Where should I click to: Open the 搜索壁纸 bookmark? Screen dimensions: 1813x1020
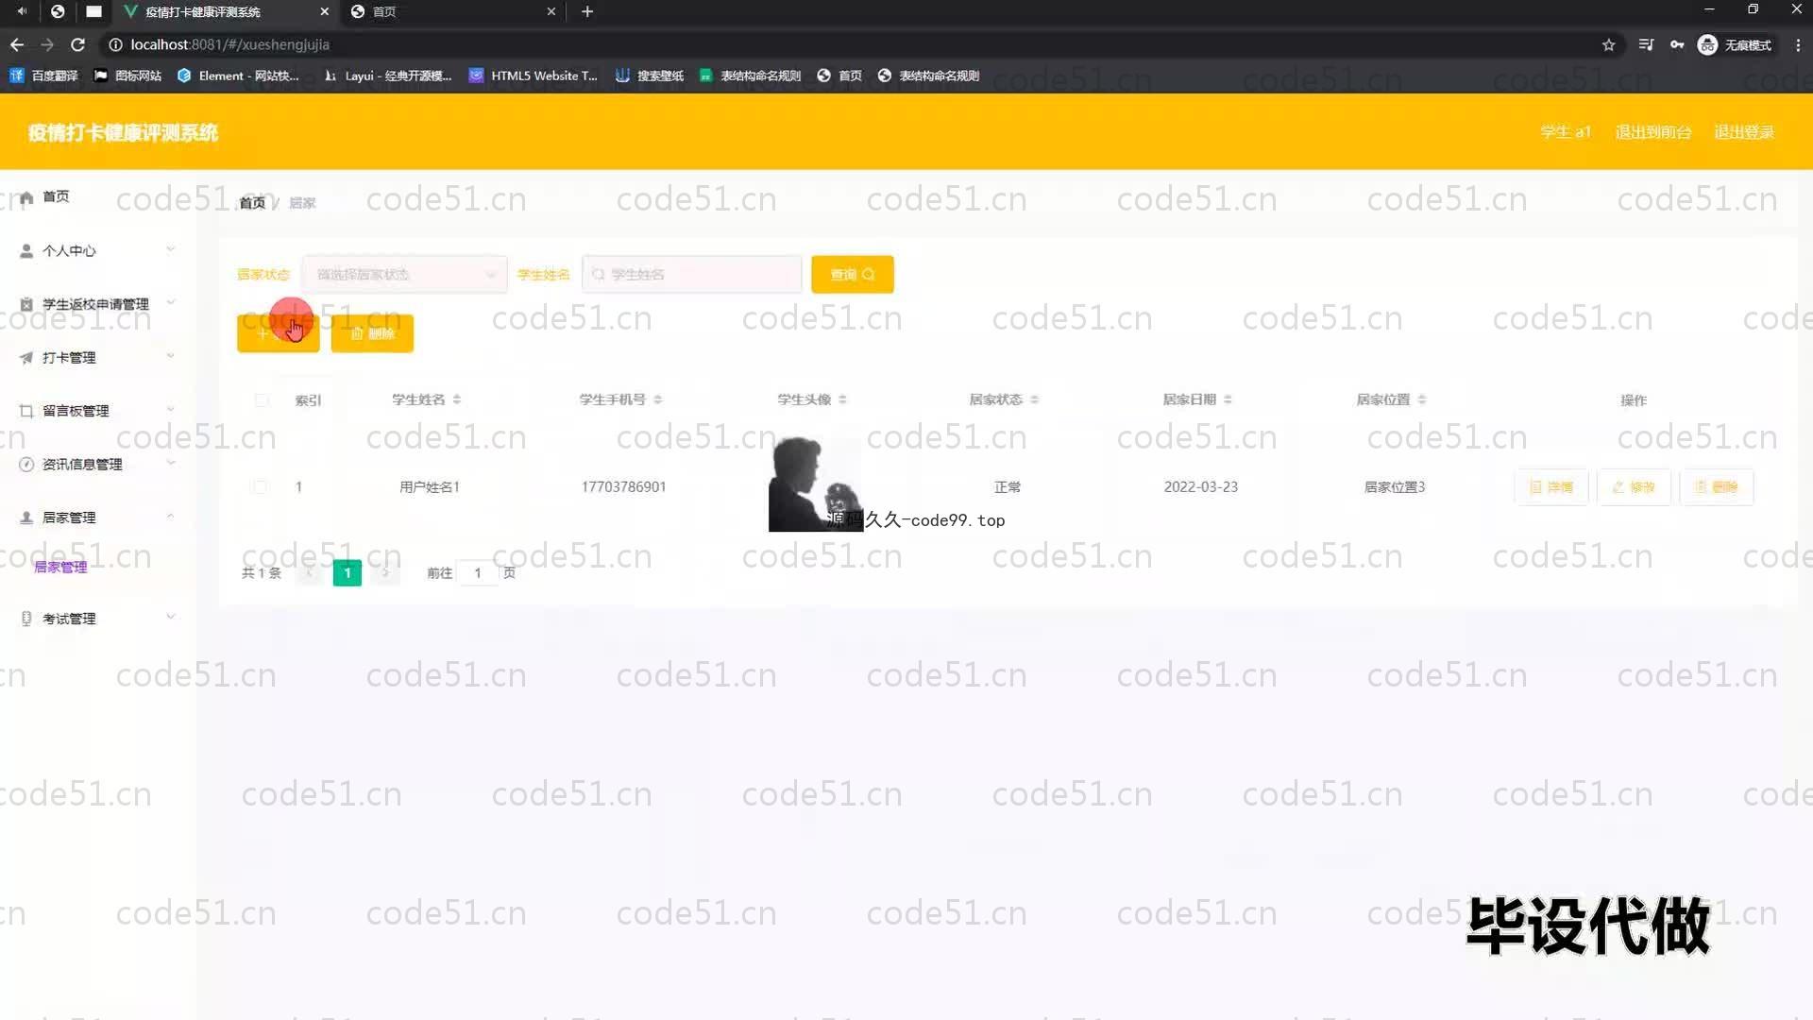coord(650,76)
